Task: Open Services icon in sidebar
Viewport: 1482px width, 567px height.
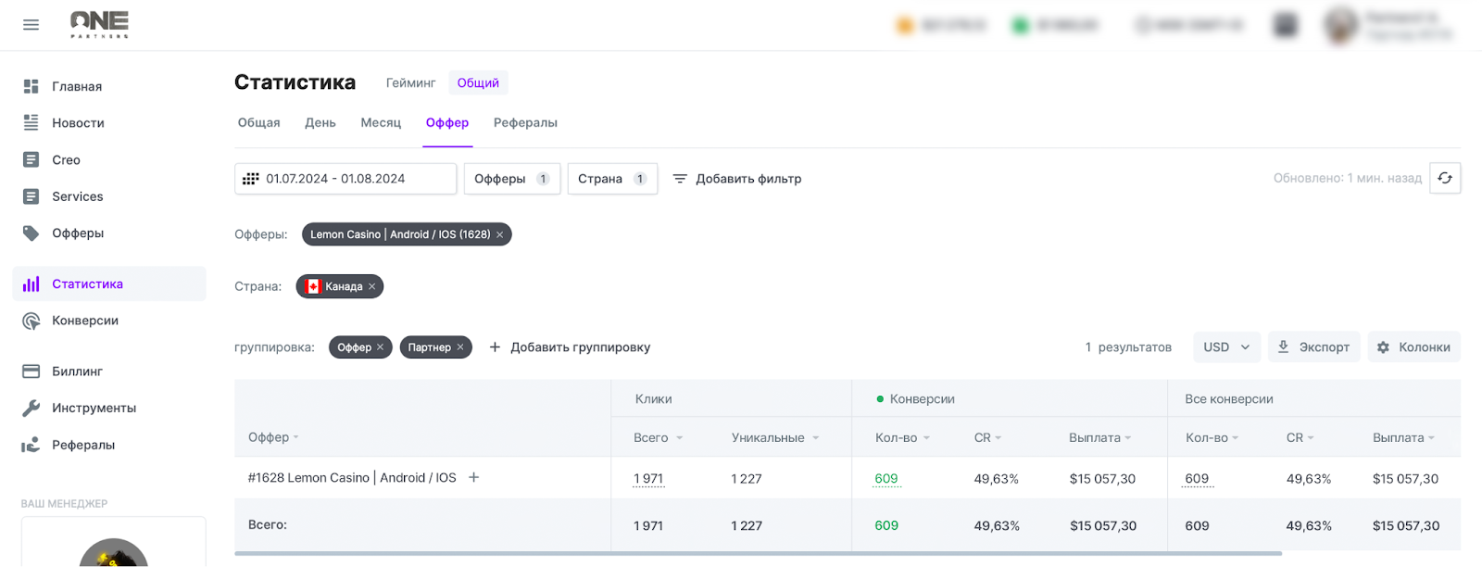Action: 31,196
